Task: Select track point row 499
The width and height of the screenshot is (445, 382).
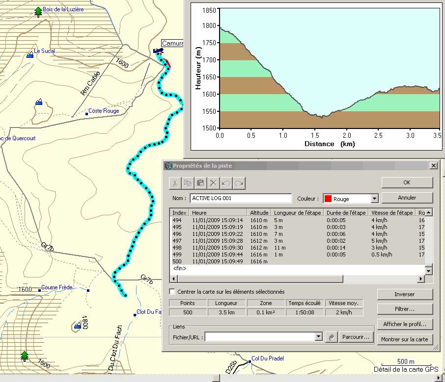Action: pyautogui.click(x=298, y=255)
